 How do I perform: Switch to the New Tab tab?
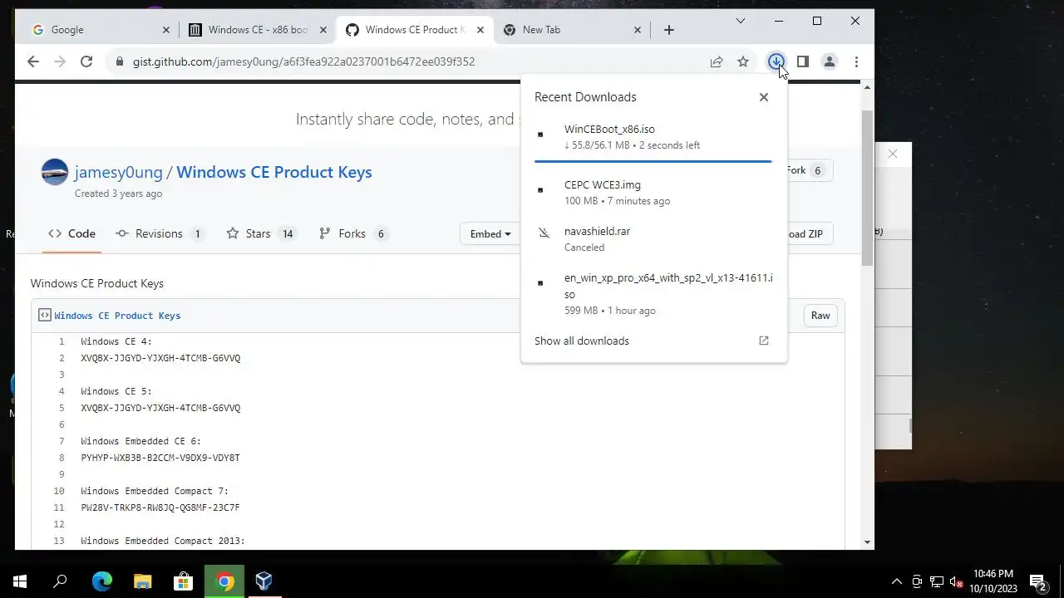(572, 30)
